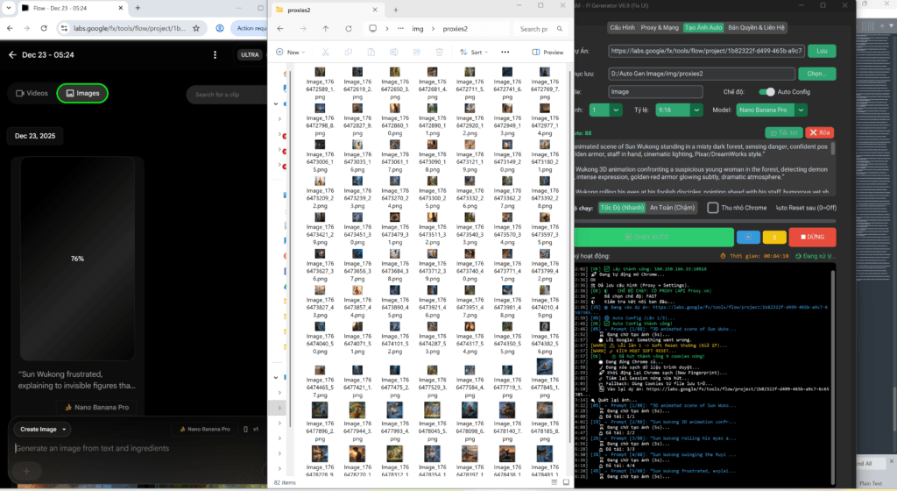Toggle the Preview pane in File Explorer
The width and height of the screenshot is (897, 491).
pyautogui.click(x=547, y=52)
